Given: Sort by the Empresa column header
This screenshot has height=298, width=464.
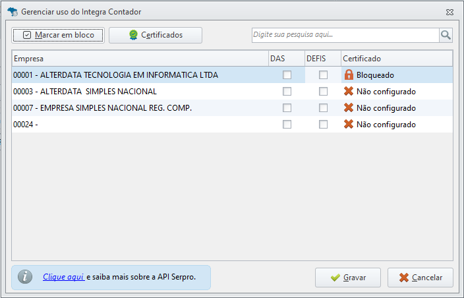Looking at the screenshot, I should (140, 59).
